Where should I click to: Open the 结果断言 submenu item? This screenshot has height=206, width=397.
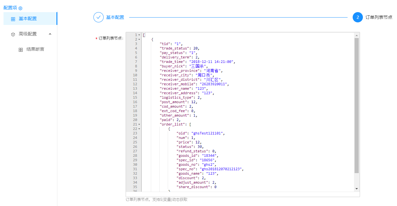coord(35,50)
